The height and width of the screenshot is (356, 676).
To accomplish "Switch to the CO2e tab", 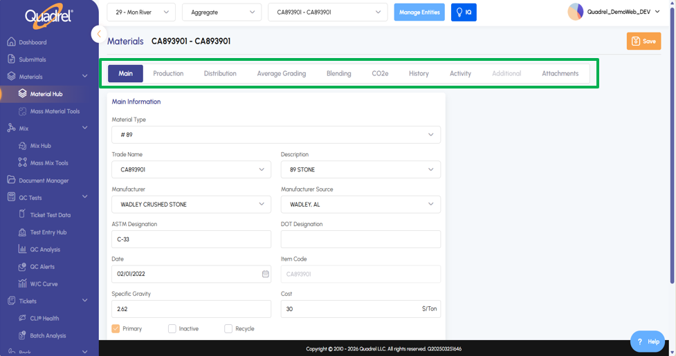I will pos(380,73).
